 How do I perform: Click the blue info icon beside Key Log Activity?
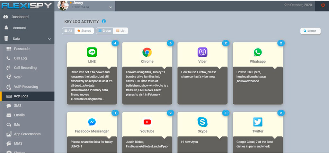(x=104, y=21)
